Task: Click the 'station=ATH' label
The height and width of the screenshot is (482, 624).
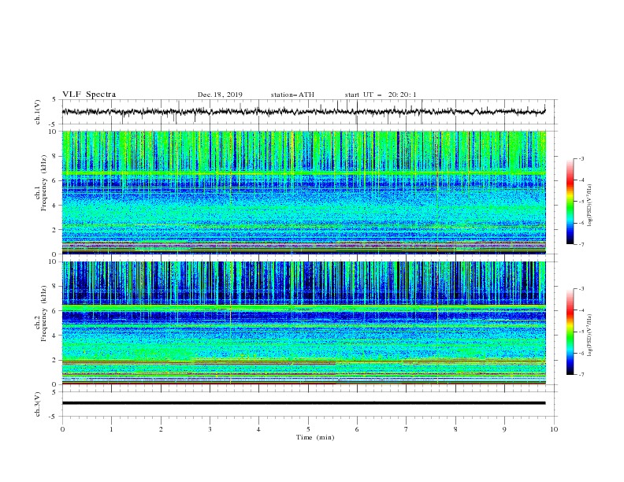Action: 292,95
